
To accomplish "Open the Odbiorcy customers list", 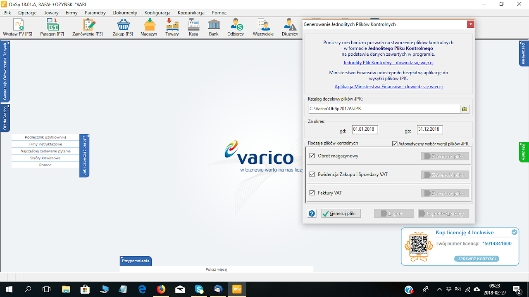I will coord(236,28).
